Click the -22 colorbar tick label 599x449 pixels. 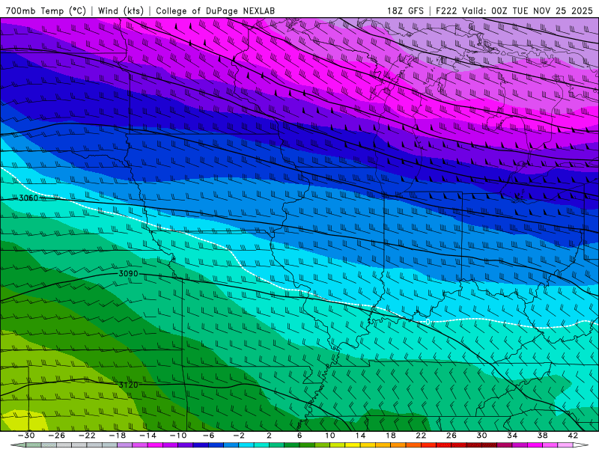click(x=87, y=436)
